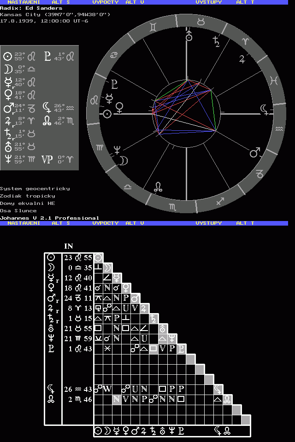This screenshot has width=295, height=442.
Task: Select the Pluto glyph inside the chart wheel
Action: pyautogui.click(x=114, y=84)
